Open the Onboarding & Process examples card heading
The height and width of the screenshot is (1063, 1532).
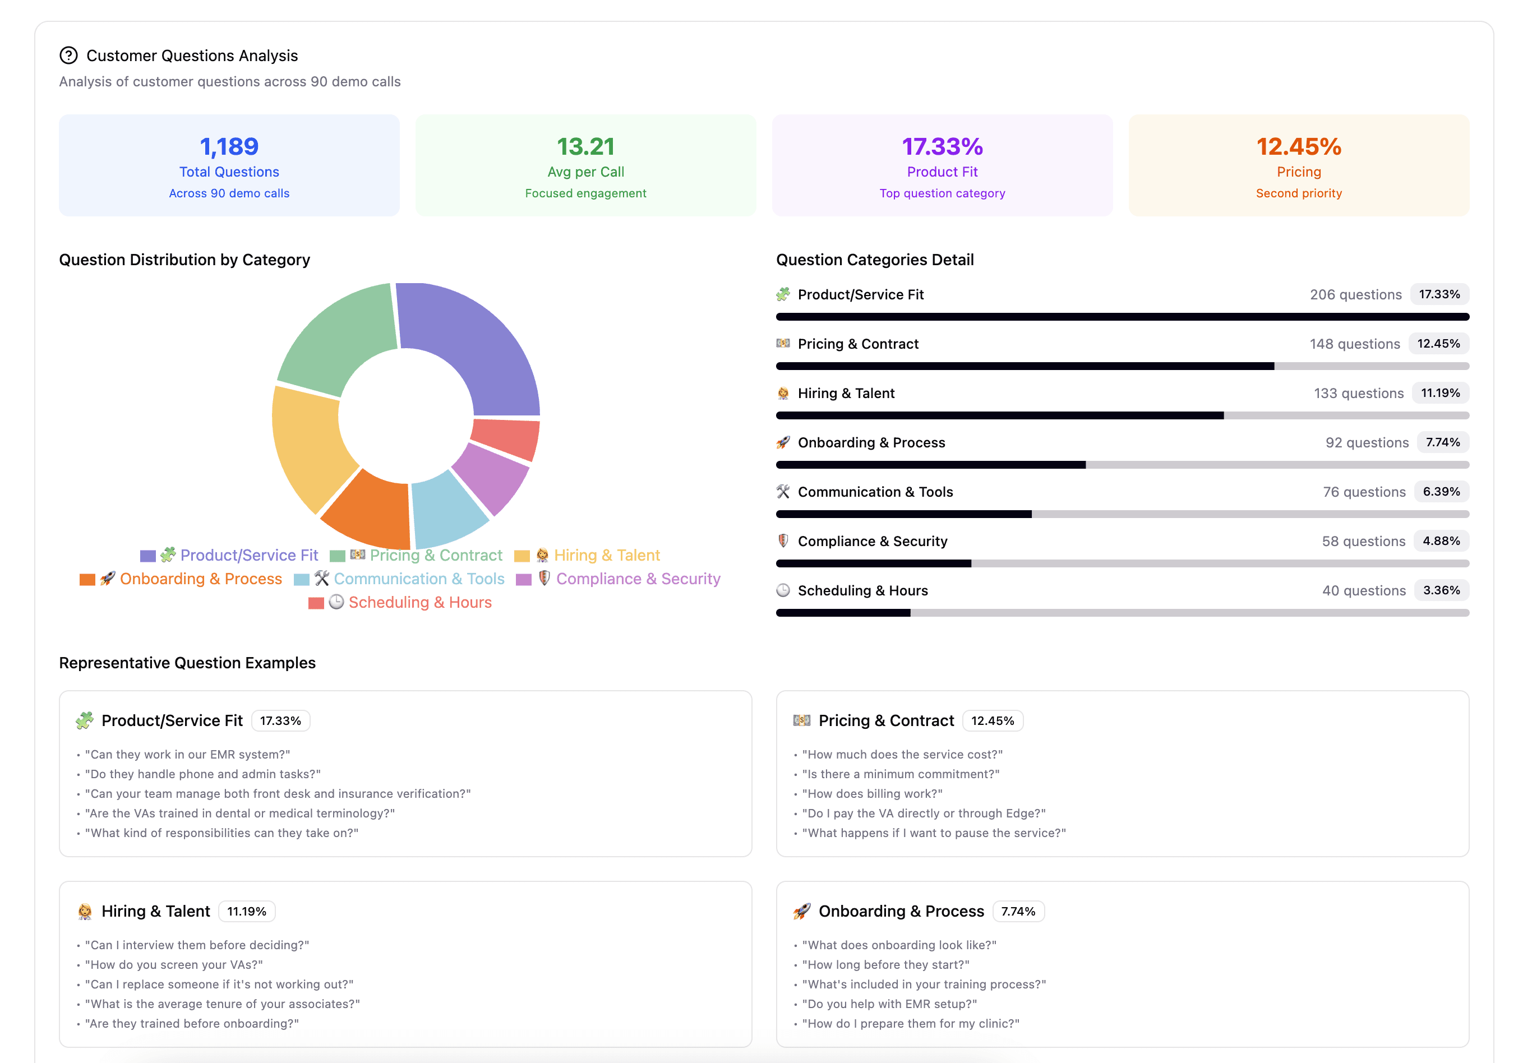point(901,911)
